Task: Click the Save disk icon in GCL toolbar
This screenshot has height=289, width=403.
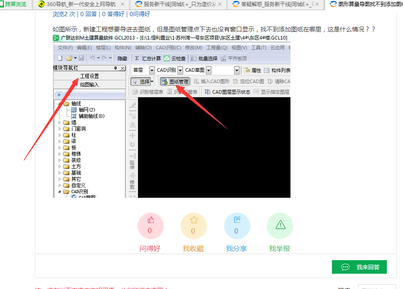Action: pyautogui.click(x=81, y=58)
